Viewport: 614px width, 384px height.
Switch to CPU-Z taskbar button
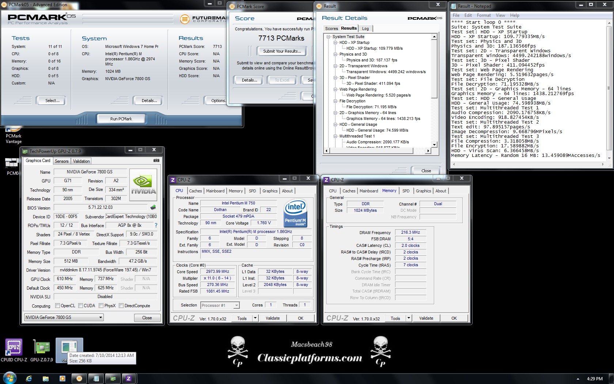129,379
